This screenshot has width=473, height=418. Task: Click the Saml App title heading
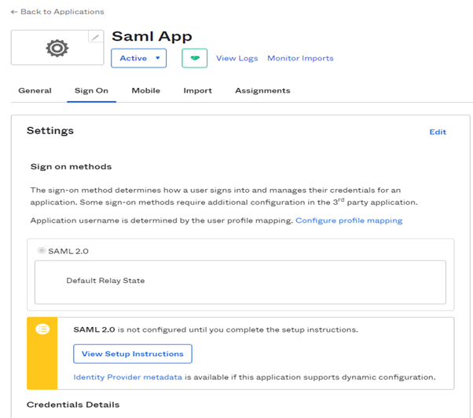152,36
